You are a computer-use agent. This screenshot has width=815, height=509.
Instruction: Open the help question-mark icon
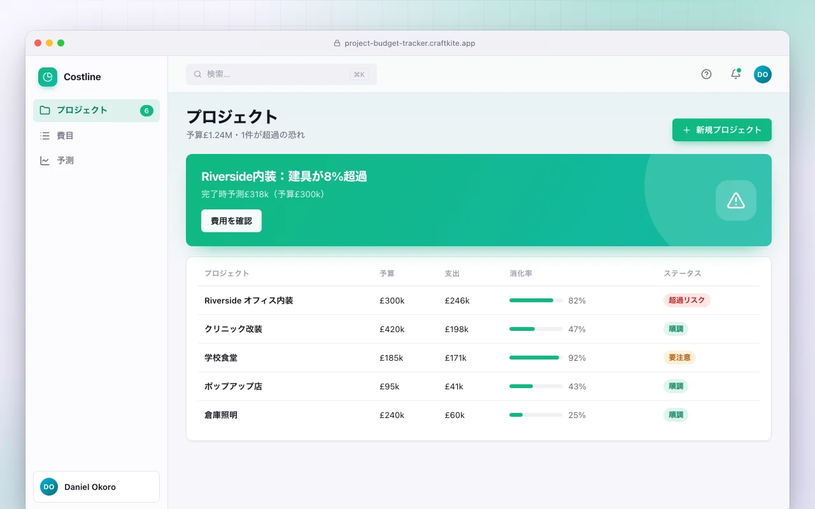click(x=706, y=74)
